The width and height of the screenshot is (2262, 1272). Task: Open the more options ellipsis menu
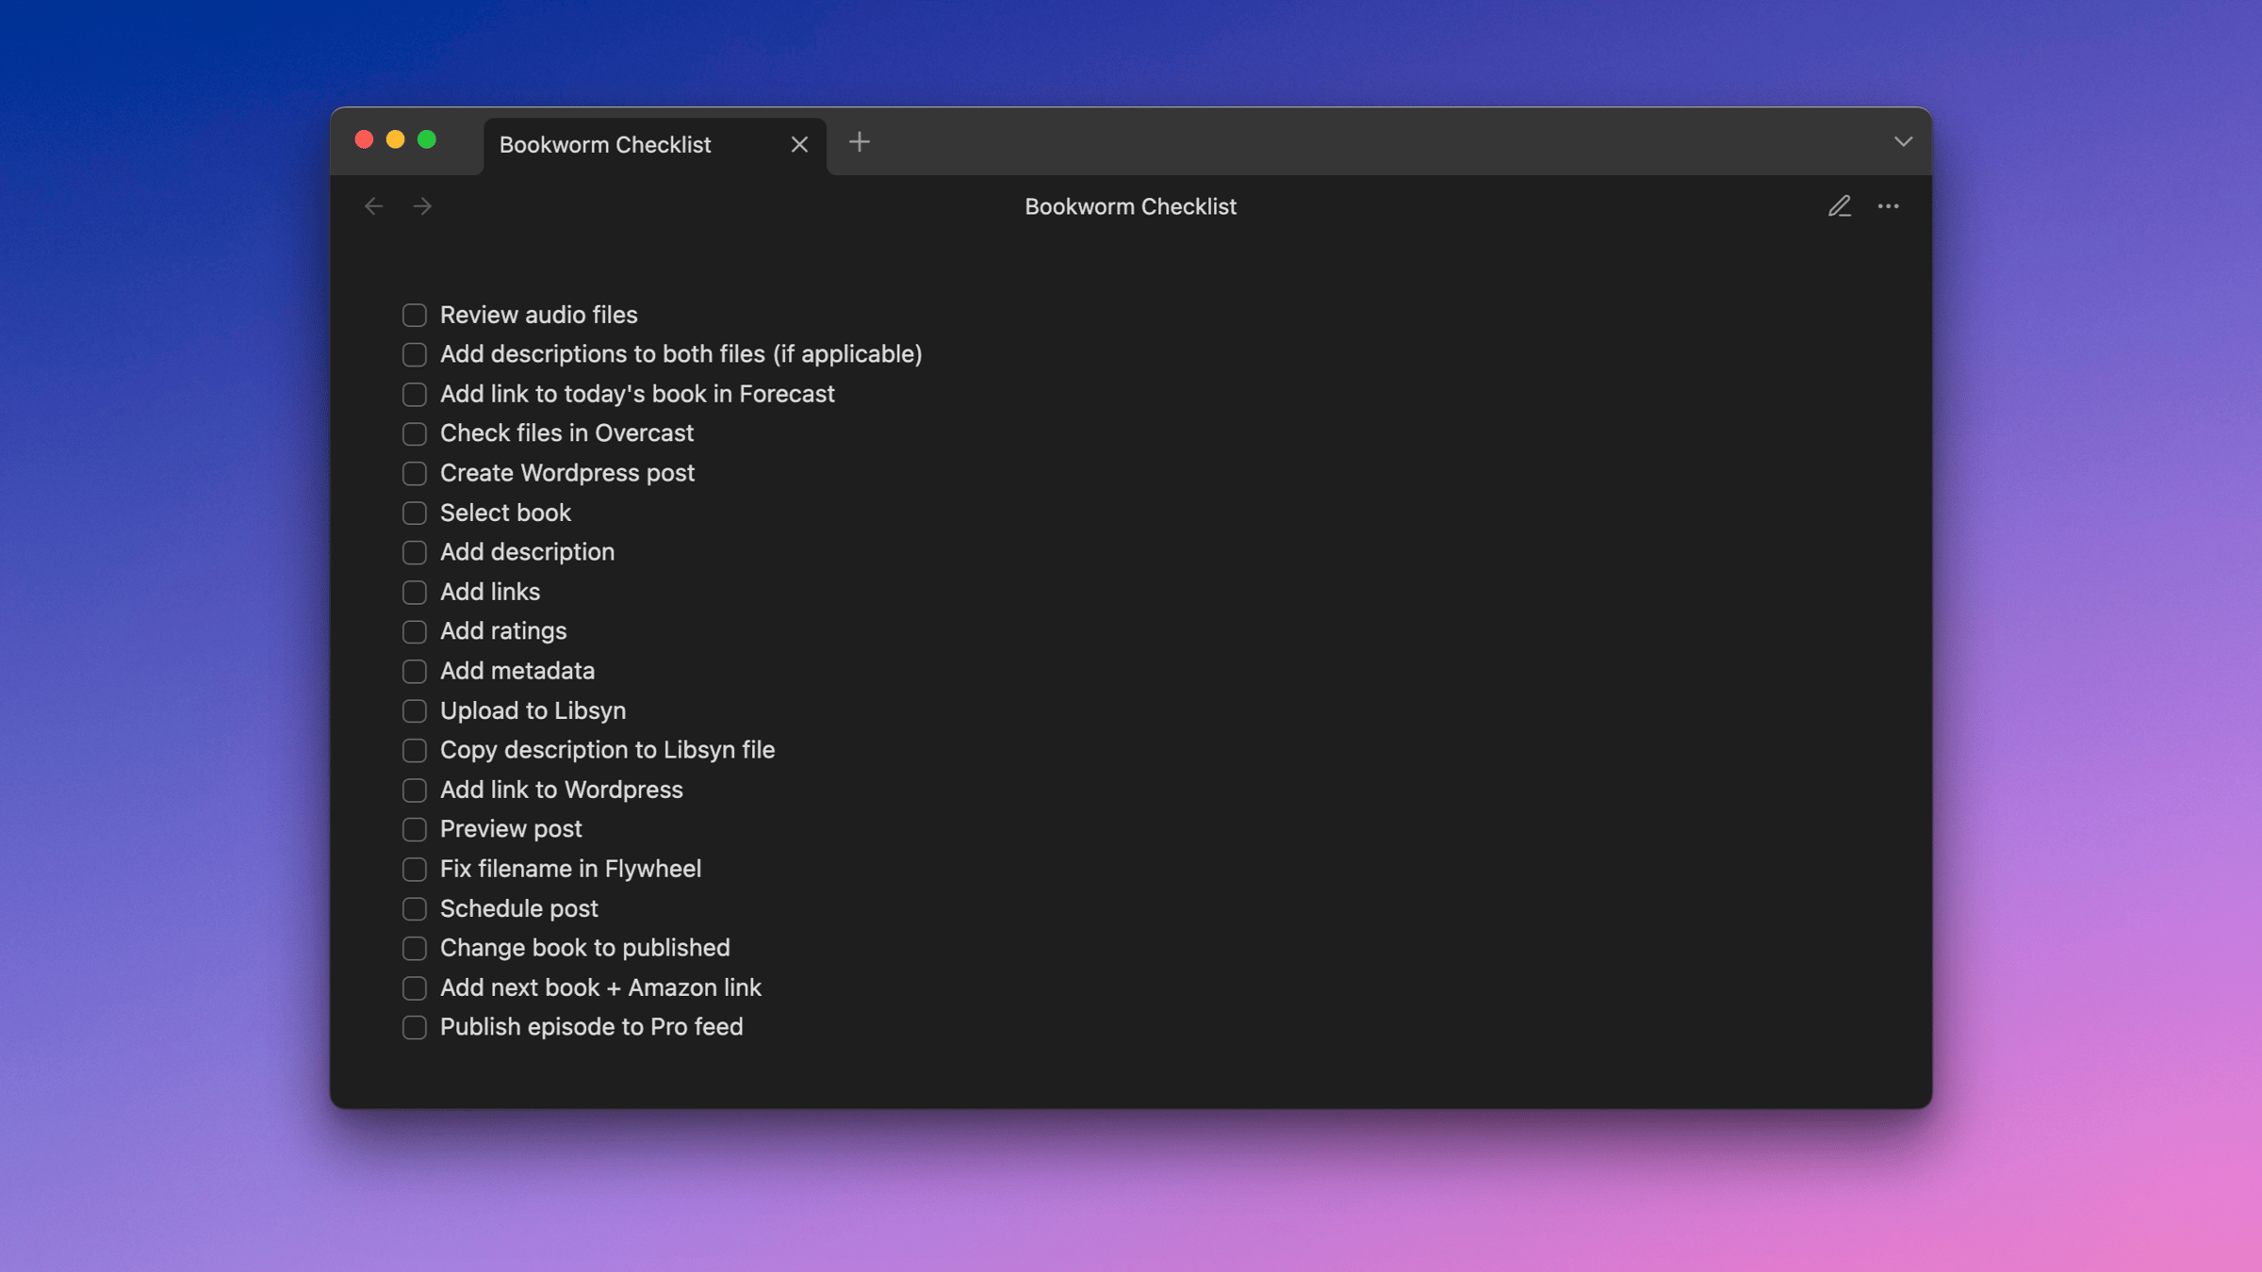click(1888, 206)
